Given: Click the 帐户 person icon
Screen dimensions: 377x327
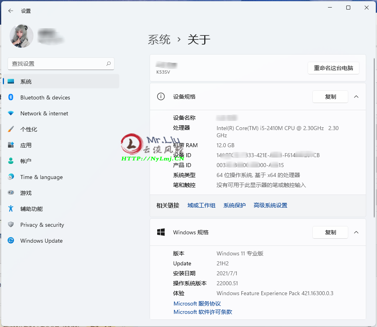Looking at the screenshot, I should [x=11, y=161].
